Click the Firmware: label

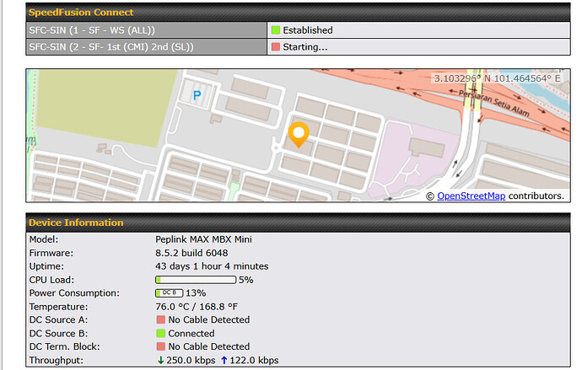[51, 253]
